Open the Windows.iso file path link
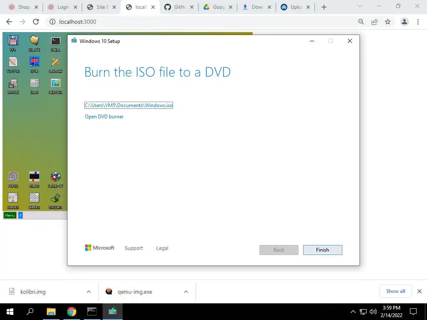 point(128,105)
